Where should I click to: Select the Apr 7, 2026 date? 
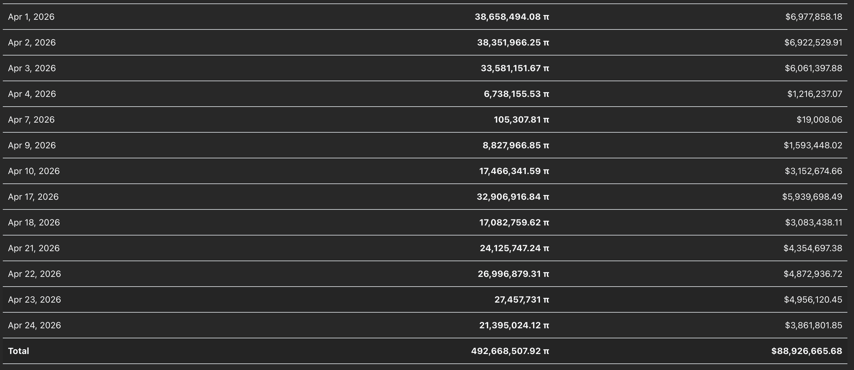click(x=31, y=119)
